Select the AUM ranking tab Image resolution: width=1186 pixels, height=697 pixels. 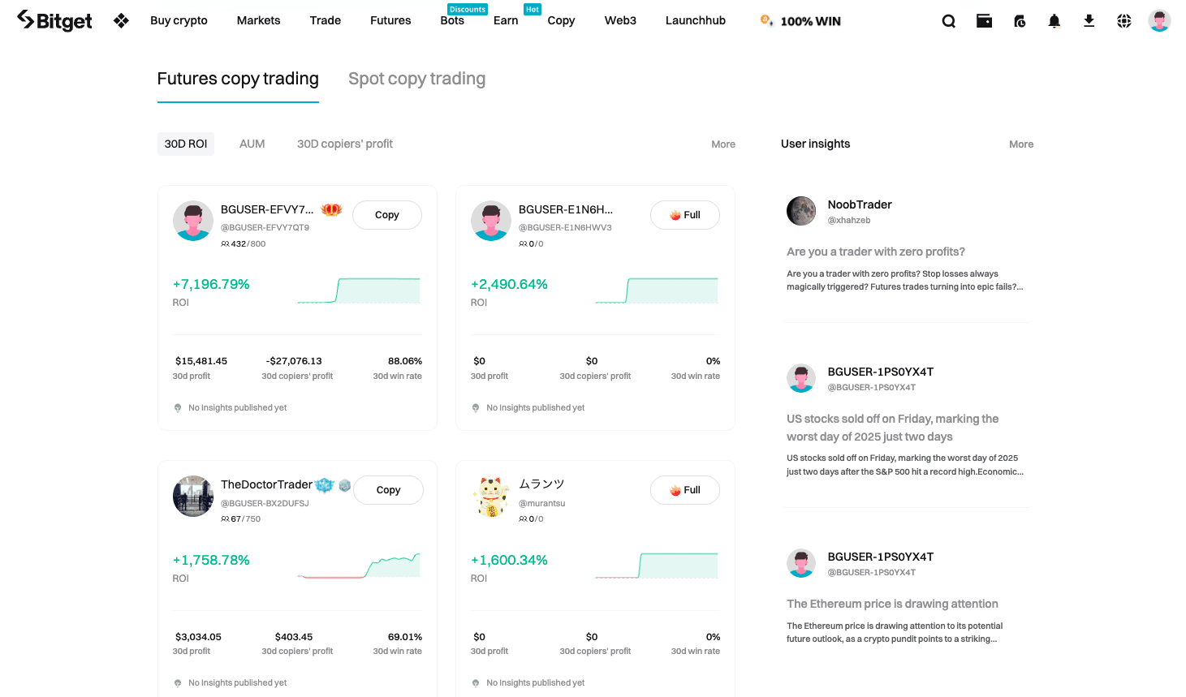point(252,144)
